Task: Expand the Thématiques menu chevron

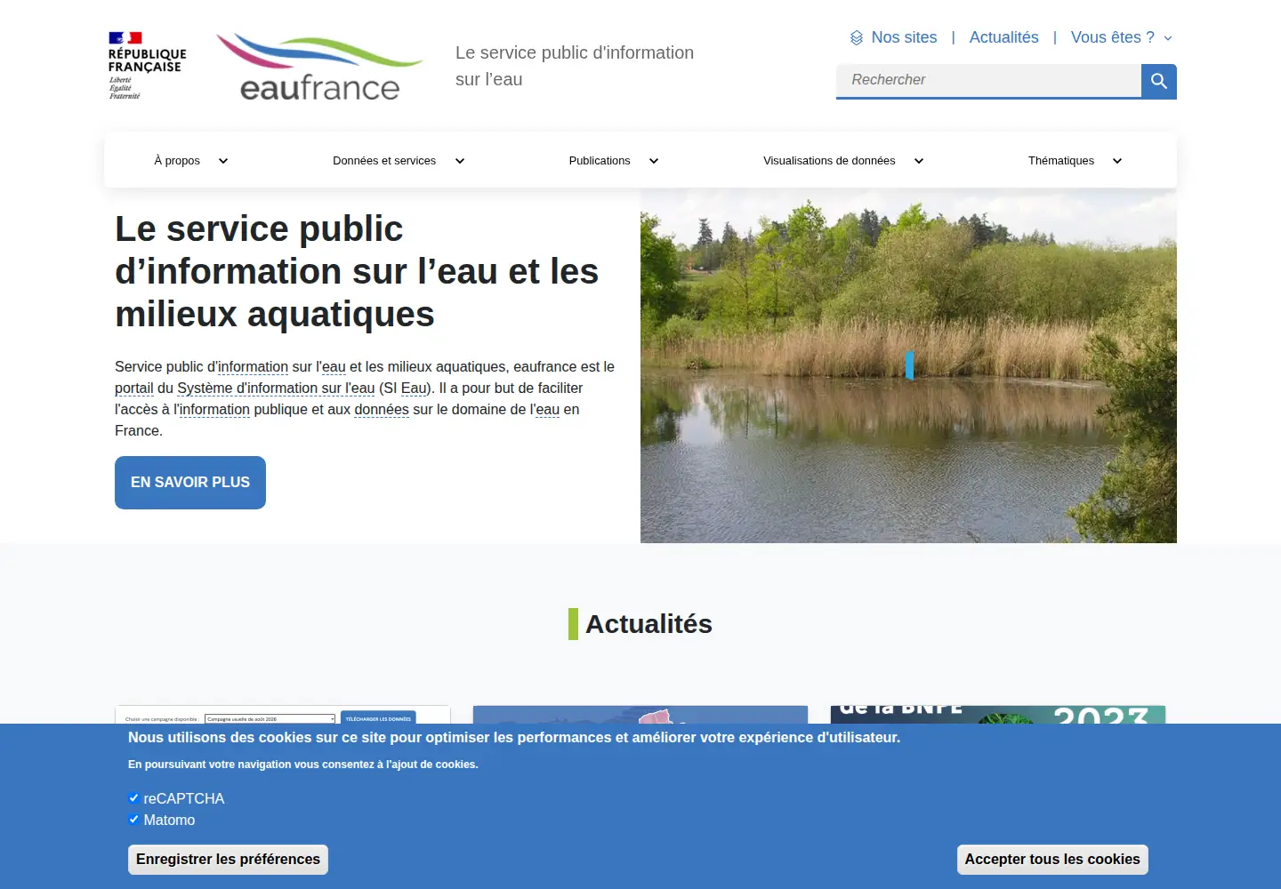Action: pyautogui.click(x=1117, y=161)
